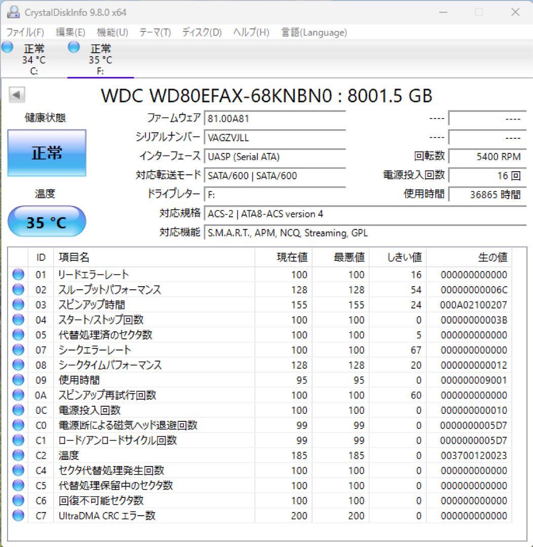Click status orb of row C4 セクタ代替処理発生回数
This screenshot has width=533, height=547.
[18, 470]
